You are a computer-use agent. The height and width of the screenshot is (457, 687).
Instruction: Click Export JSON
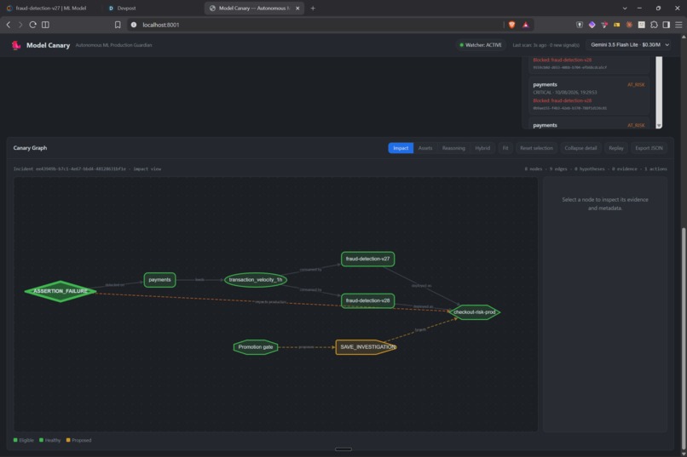[x=649, y=148]
